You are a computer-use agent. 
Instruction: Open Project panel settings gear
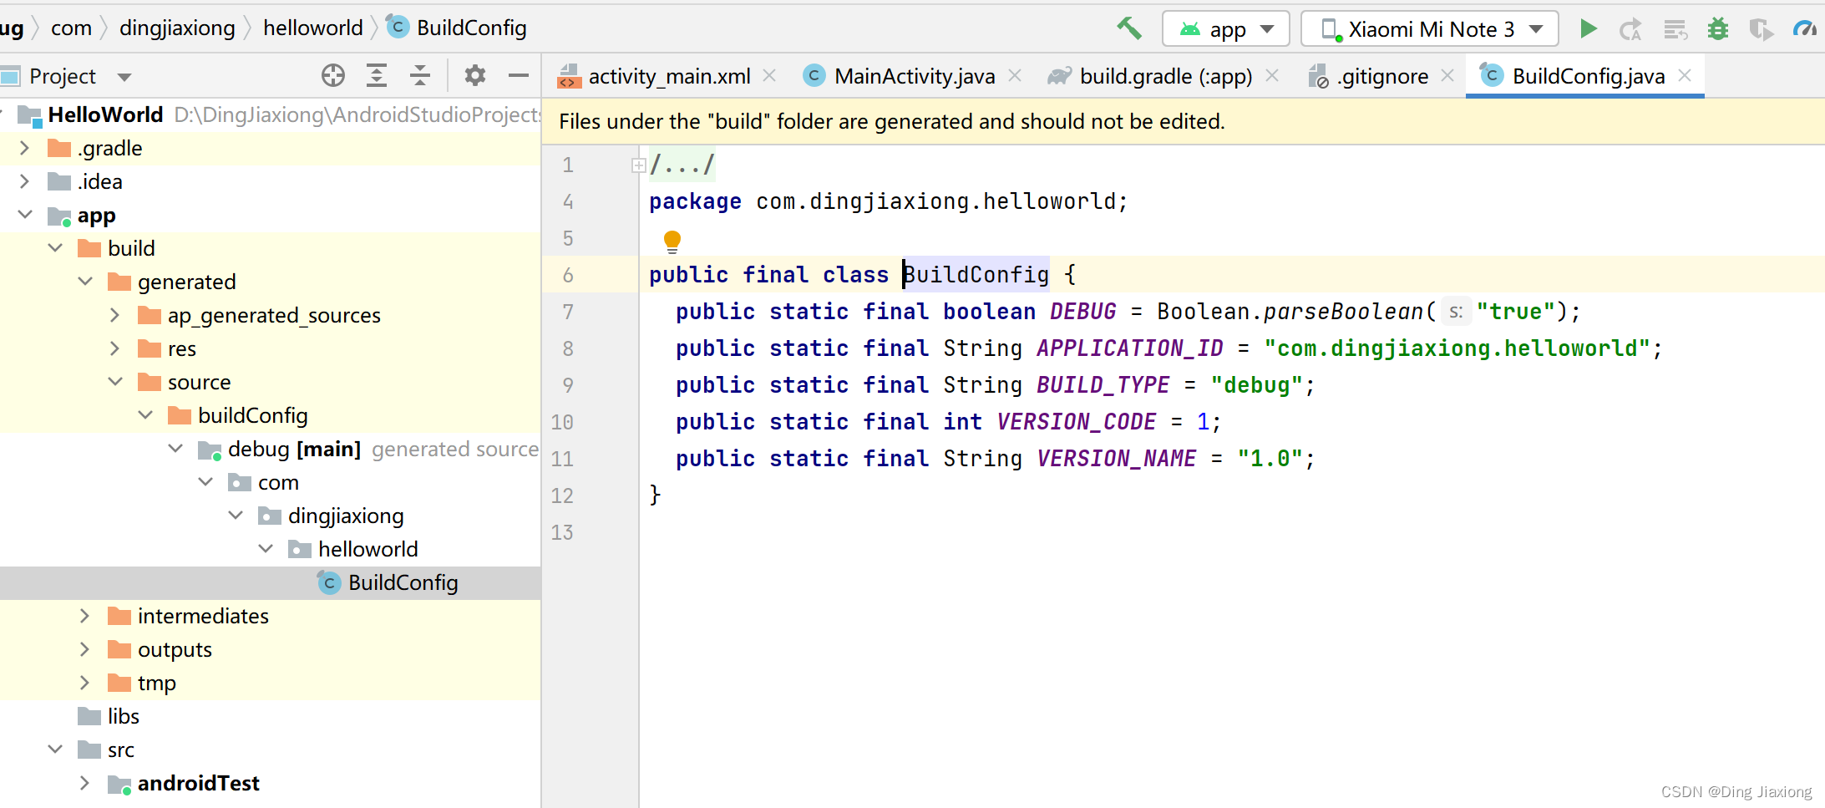475,76
